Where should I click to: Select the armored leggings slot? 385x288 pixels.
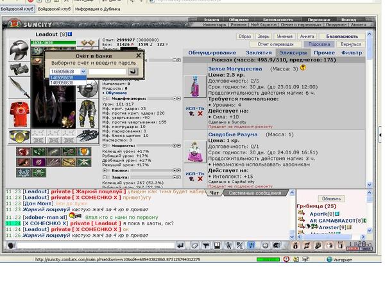click(88, 114)
